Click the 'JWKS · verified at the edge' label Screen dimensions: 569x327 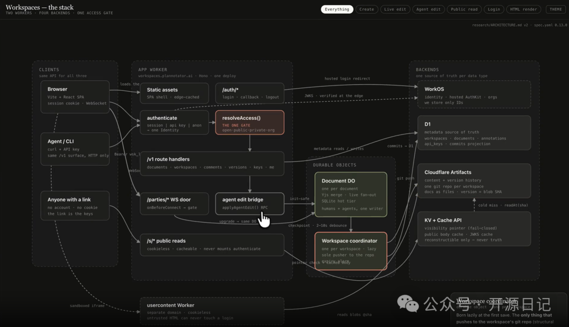click(x=333, y=95)
